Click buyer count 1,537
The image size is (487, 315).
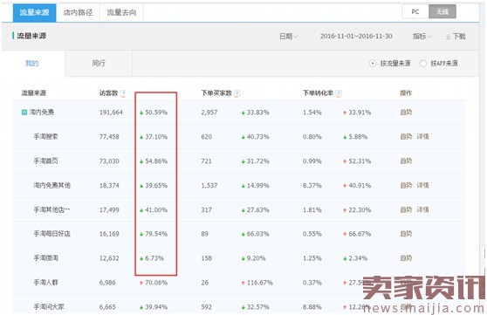pos(209,186)
